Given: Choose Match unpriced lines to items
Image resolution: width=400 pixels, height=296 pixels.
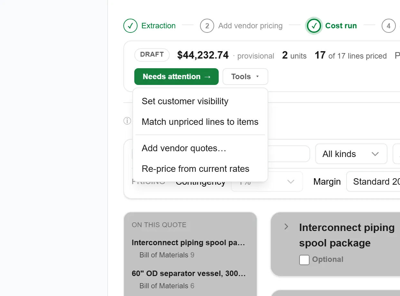Looking at the screenshot, I should (x=200, y=122).
